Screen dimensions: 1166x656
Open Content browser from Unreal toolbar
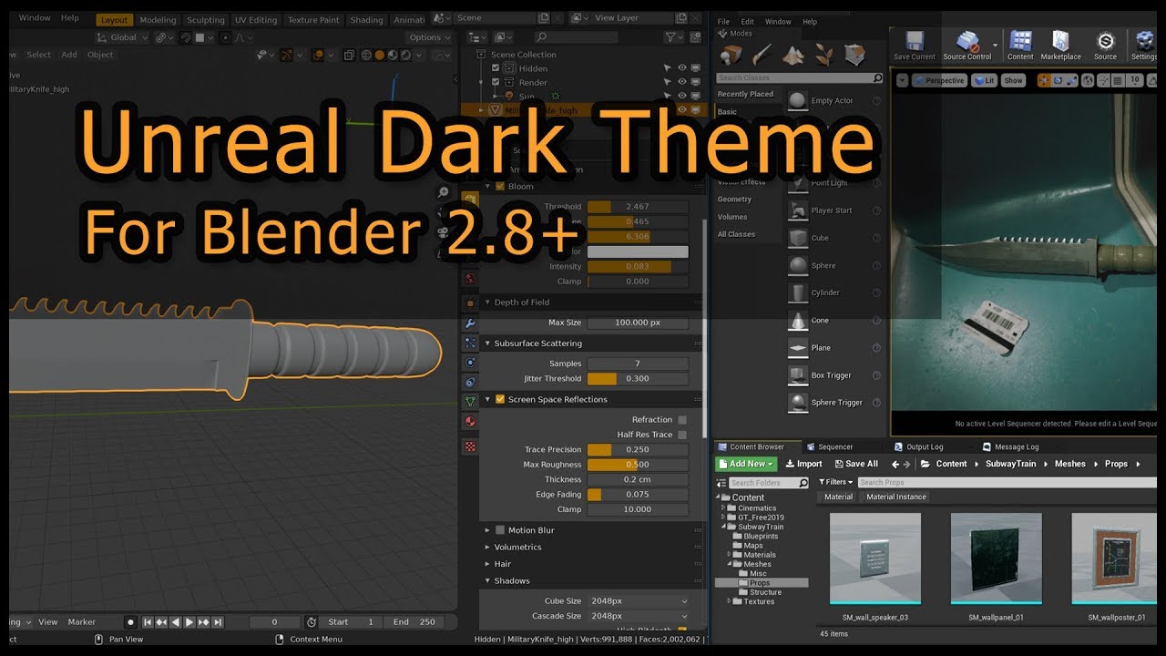click(x=1020, y=46)
